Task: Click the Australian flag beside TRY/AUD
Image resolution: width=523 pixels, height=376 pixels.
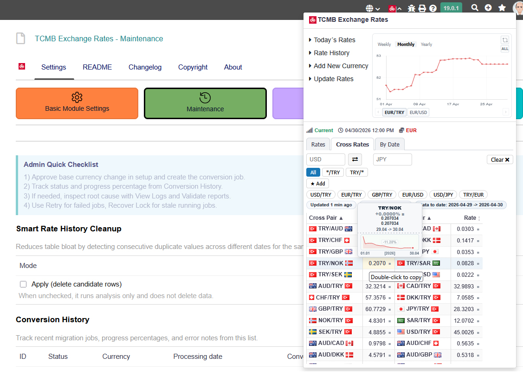Action: (x=348, y=229)
